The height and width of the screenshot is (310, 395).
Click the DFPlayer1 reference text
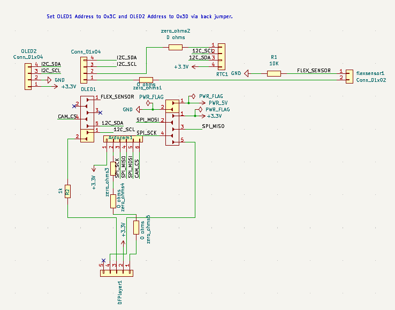(120, 293)
